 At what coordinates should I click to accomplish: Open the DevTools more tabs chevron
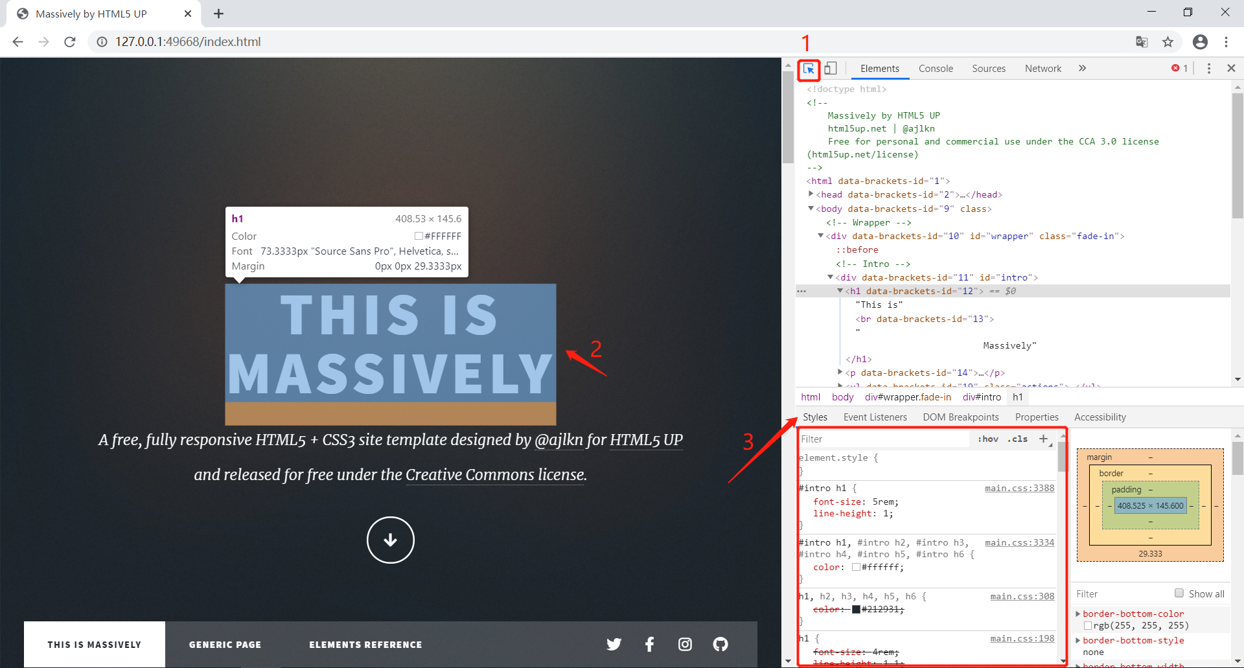[x=1082, y=68]
